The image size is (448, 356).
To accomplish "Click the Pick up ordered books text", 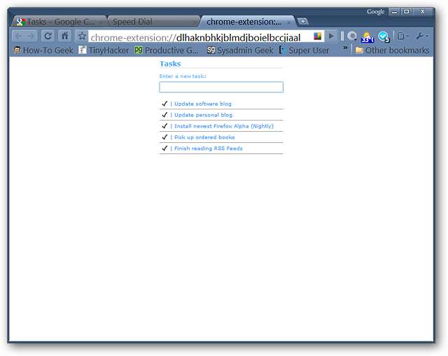I will coord(204,137).
